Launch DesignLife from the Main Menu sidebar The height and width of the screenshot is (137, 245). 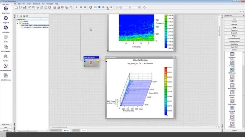6,18
